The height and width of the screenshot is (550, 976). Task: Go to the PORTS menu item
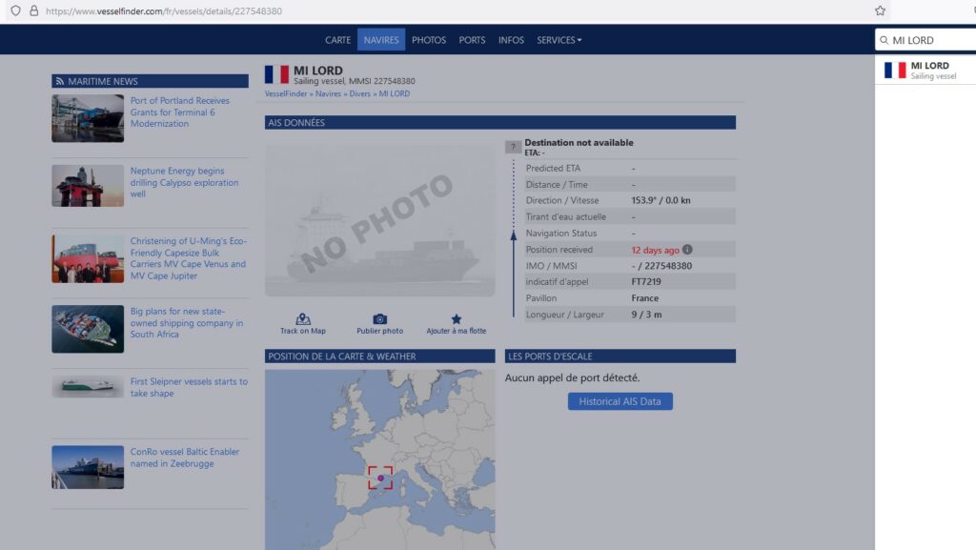472,40
